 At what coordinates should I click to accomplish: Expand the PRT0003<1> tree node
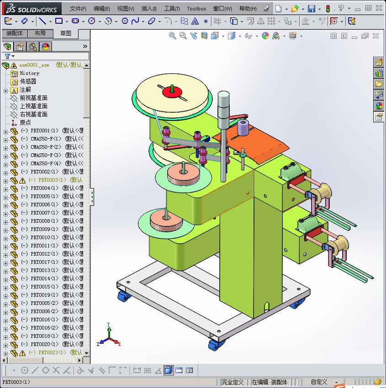click(x=5, y=181)
